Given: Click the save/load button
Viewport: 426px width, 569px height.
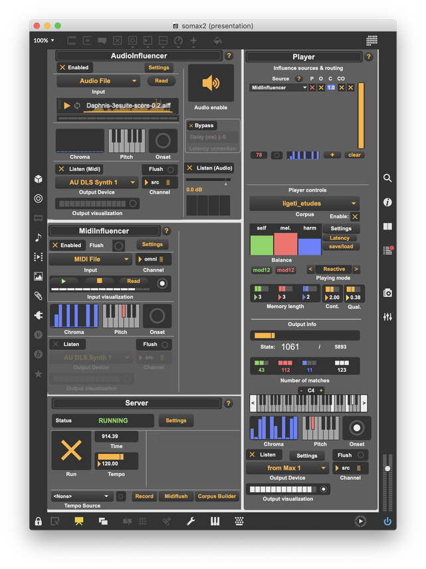Looking at the screenshot, I should click(x=341, y=246).
